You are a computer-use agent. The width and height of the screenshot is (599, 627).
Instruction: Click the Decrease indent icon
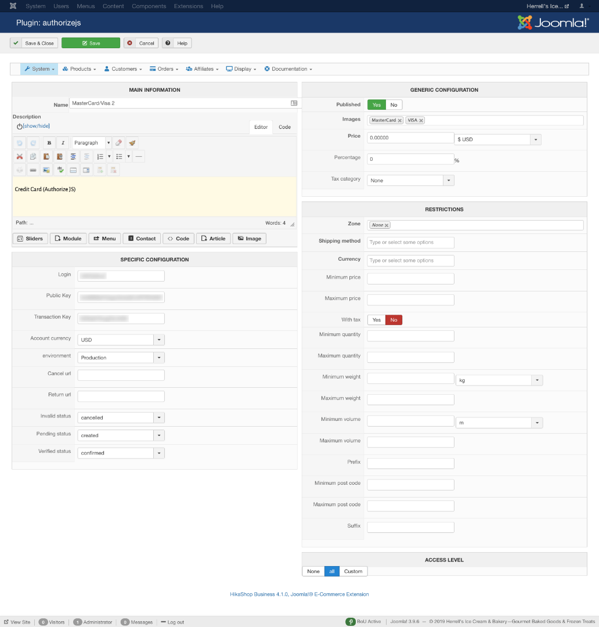tap(86, 156)
